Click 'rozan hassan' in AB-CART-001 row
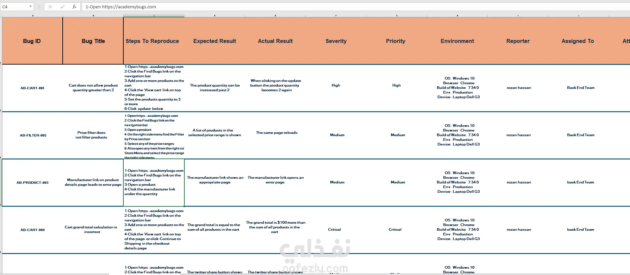This screenshot has width=630, height=275. click(519, 88)
